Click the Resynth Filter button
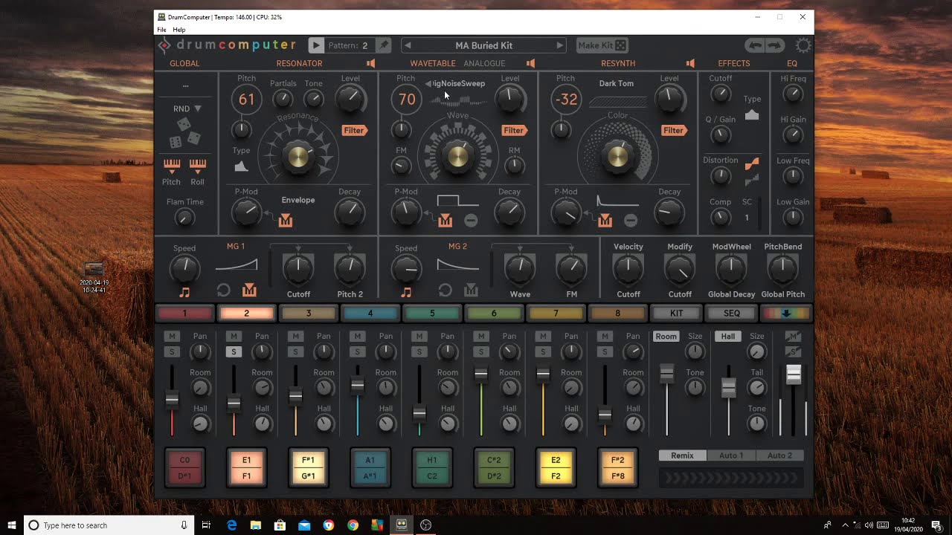Viewport: 952px width, 535px height. click(673, 130)
